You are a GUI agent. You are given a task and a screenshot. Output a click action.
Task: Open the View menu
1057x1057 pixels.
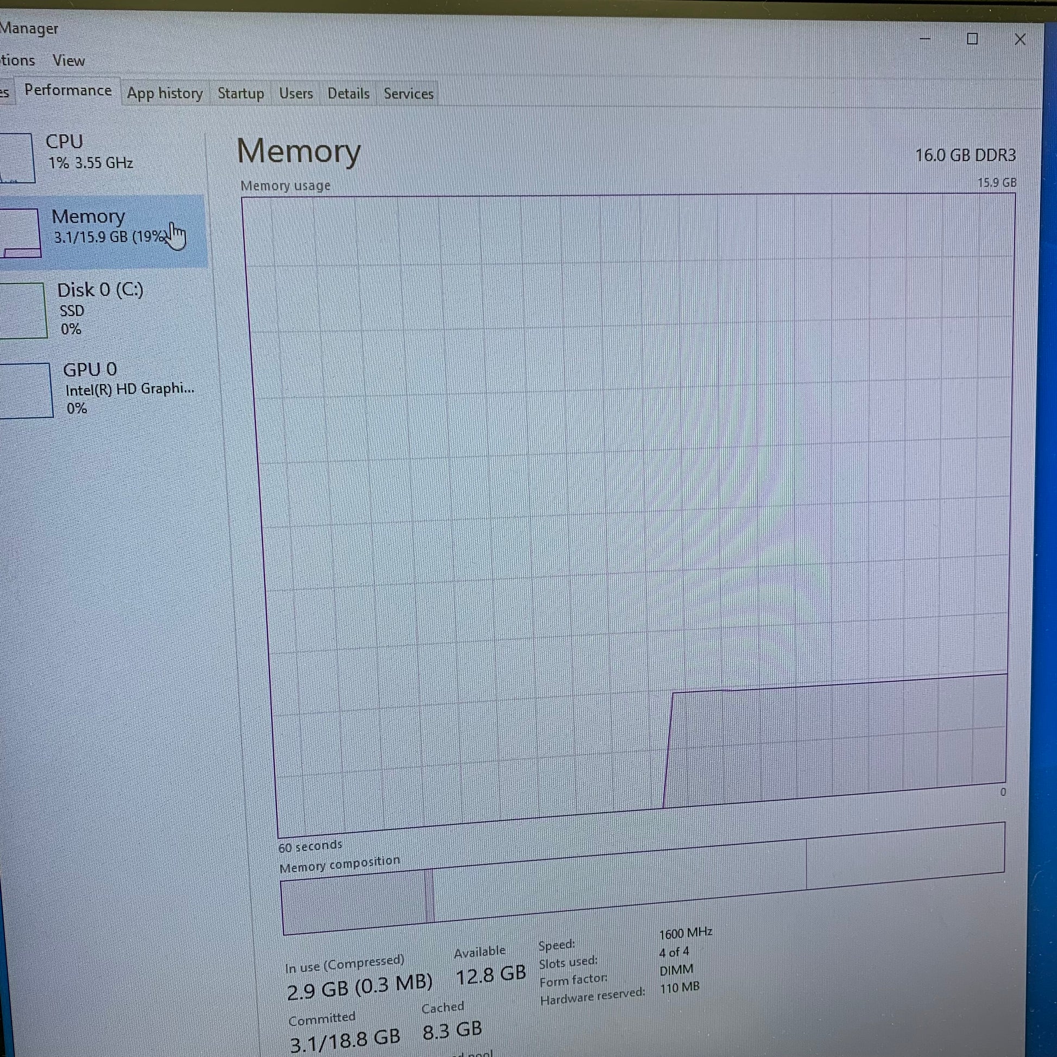(x=68, y=61)
